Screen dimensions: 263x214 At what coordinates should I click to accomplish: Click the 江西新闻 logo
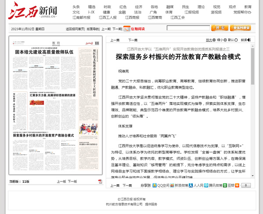(32, 11)
